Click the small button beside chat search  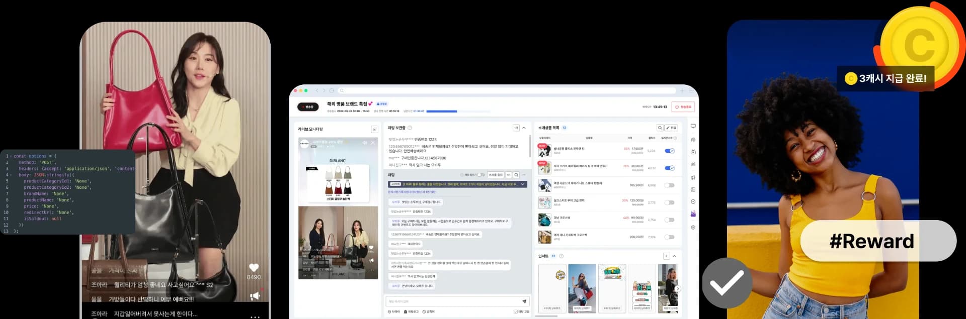pos(508,175)
